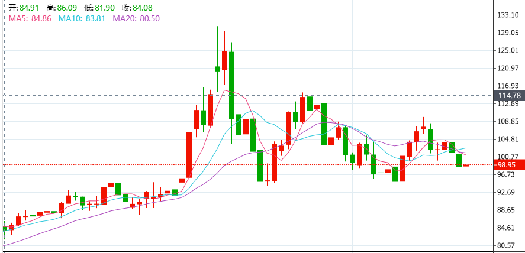Click the 125.01 price axis label
Screen dimensions: 525x253
coord(508,50)
